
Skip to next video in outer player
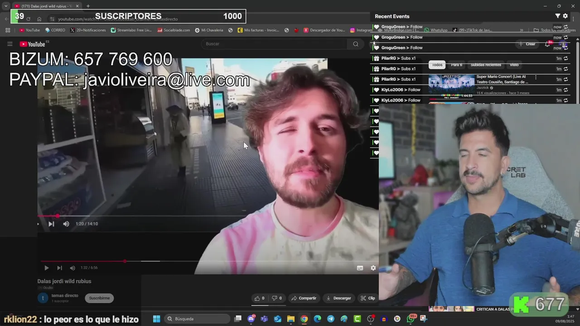tap(59, 268)
